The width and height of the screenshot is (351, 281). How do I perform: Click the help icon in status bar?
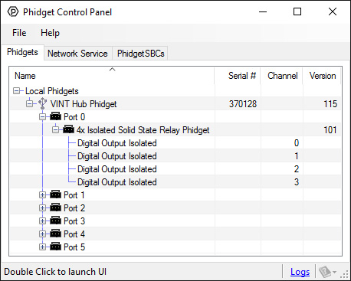point(325,272)
